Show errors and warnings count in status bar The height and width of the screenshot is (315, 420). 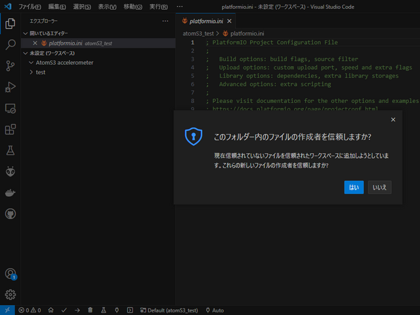(30, 310)
